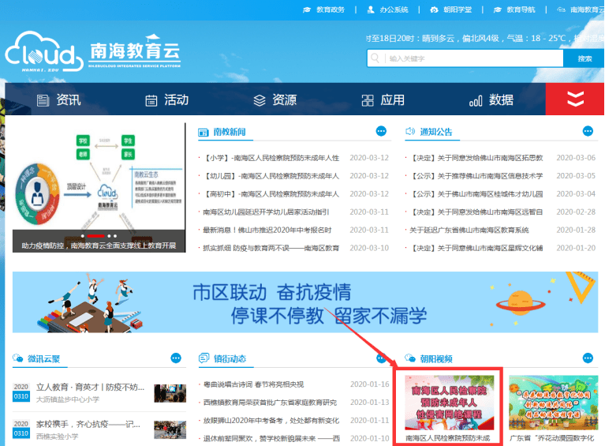Viewport: 605px width, 446px height.
Task: Click the 朝阳视频 chat bubble icon
Action: point(409,358)
